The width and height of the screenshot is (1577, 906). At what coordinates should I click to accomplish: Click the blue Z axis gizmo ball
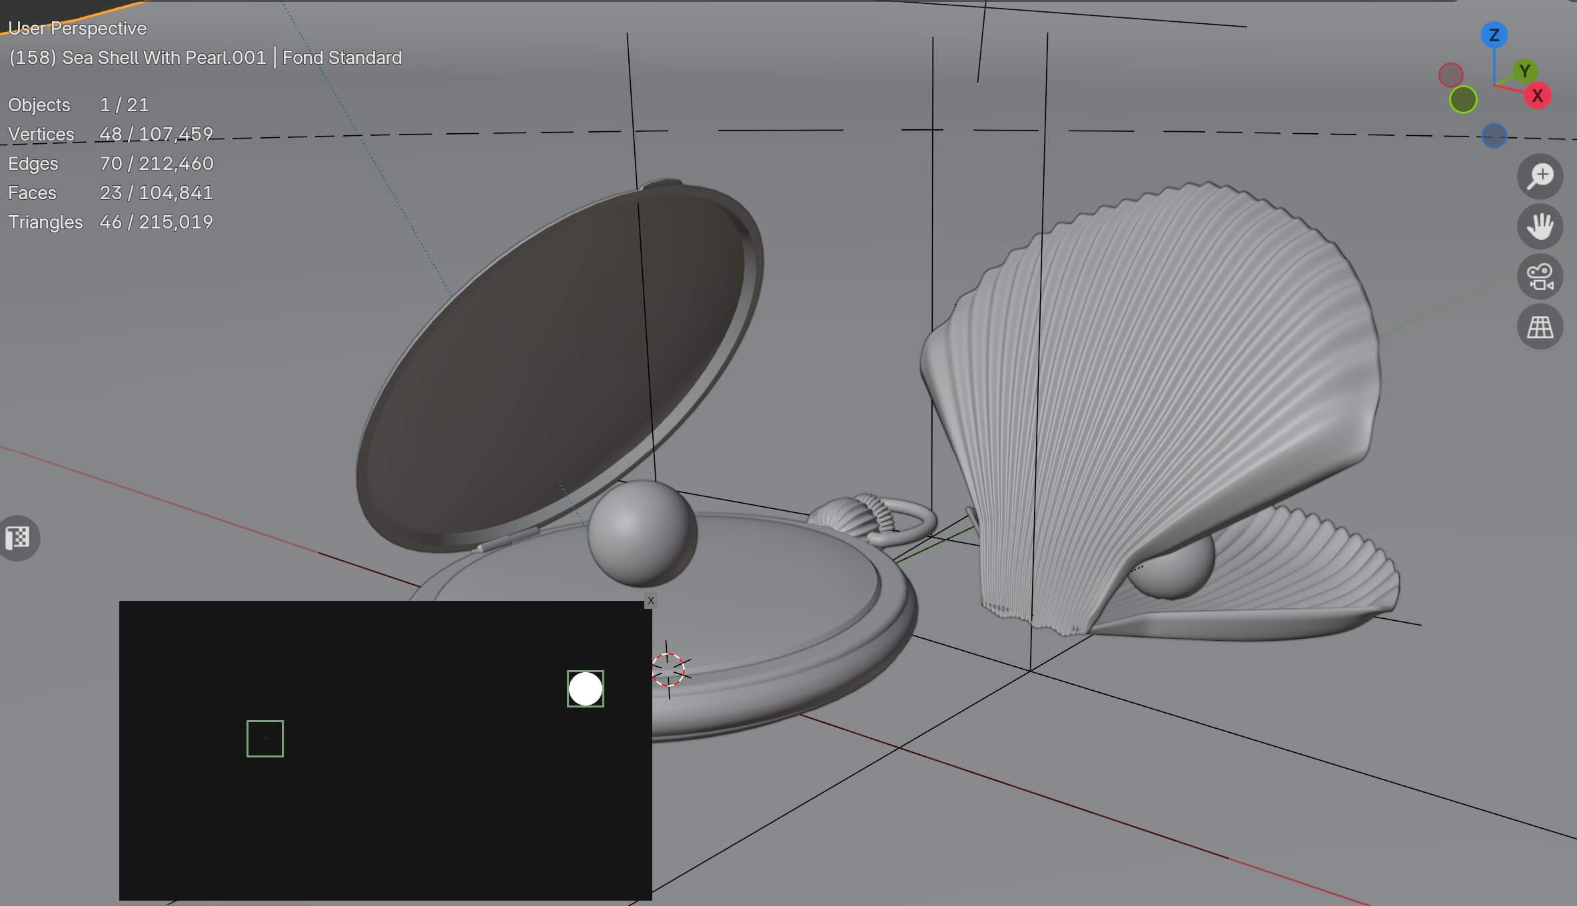[x=1494, y=35]
